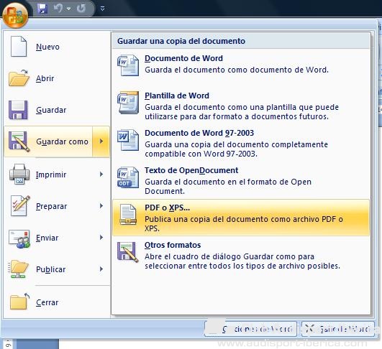This screenshot has height=349, width=382.
Task: Select Documento de Word 97-2003 title
Action: (x=199, y=133)
